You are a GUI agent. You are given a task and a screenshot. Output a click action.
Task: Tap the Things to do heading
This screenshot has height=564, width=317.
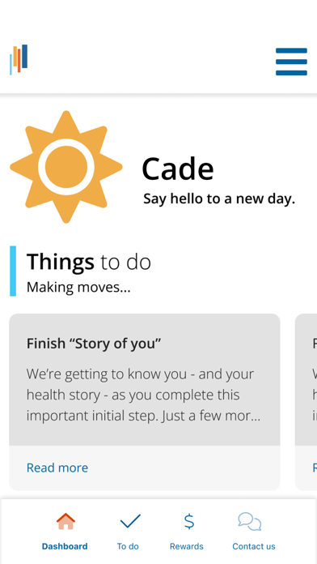tap(89, 262)
